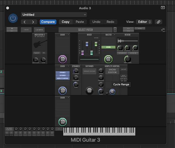This screenshot has width=175, height=148.
Task: Toggle the purple chain footswitch
Action: tap(63, 59)
